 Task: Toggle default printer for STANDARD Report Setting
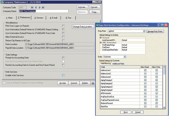tap(63, 29)
